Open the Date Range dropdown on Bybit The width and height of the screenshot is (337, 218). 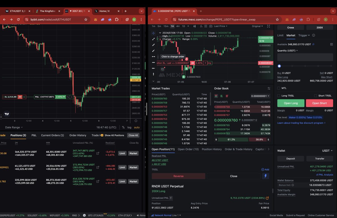pos(14,127)
